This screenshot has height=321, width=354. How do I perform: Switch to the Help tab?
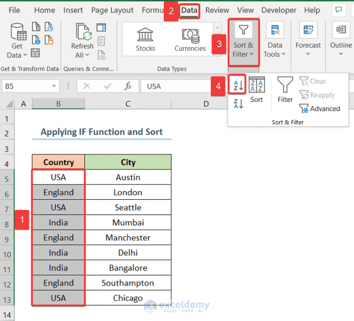(x=312, y=10)
